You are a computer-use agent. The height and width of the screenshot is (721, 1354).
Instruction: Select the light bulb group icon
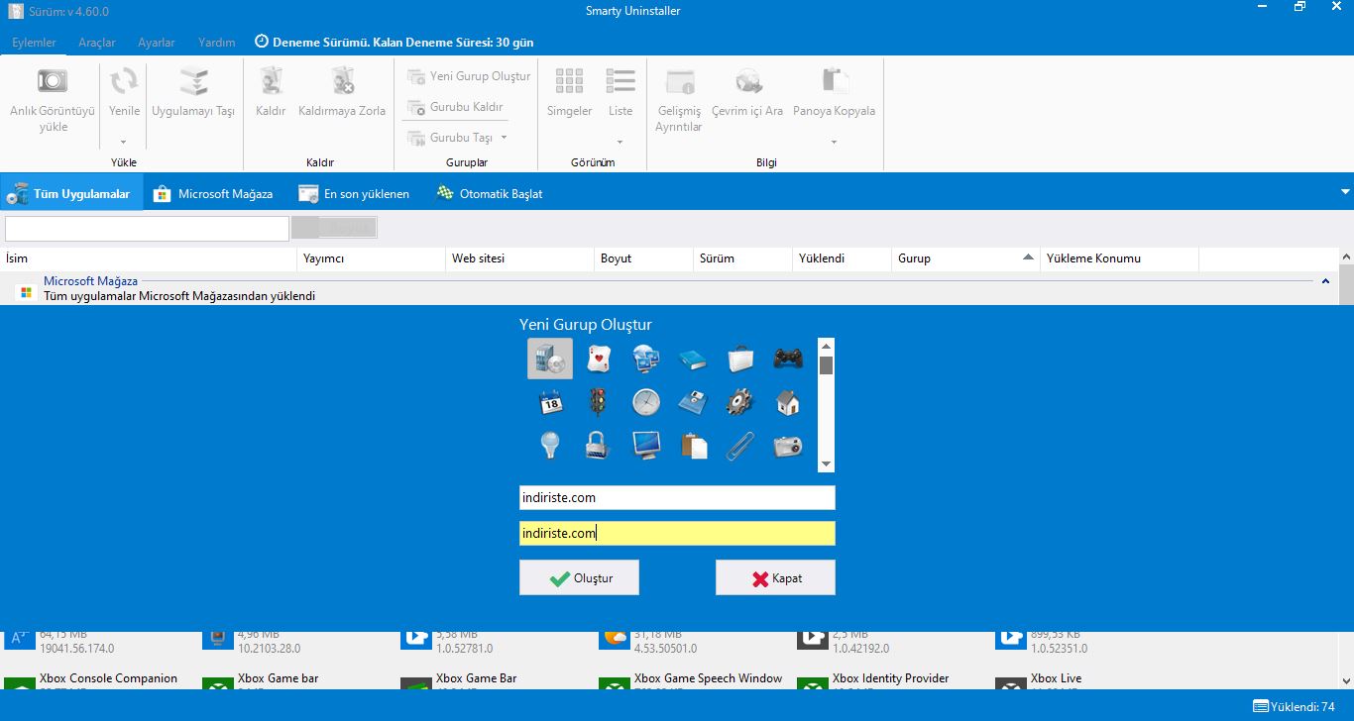550,446
